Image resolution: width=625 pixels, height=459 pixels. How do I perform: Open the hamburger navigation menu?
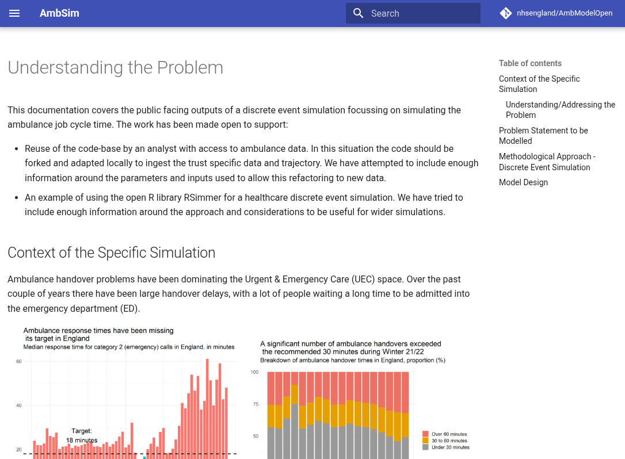(14, 13)
